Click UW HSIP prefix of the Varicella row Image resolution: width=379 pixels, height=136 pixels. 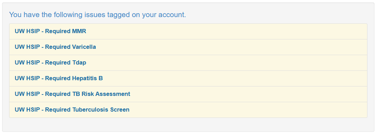[27, 47]
